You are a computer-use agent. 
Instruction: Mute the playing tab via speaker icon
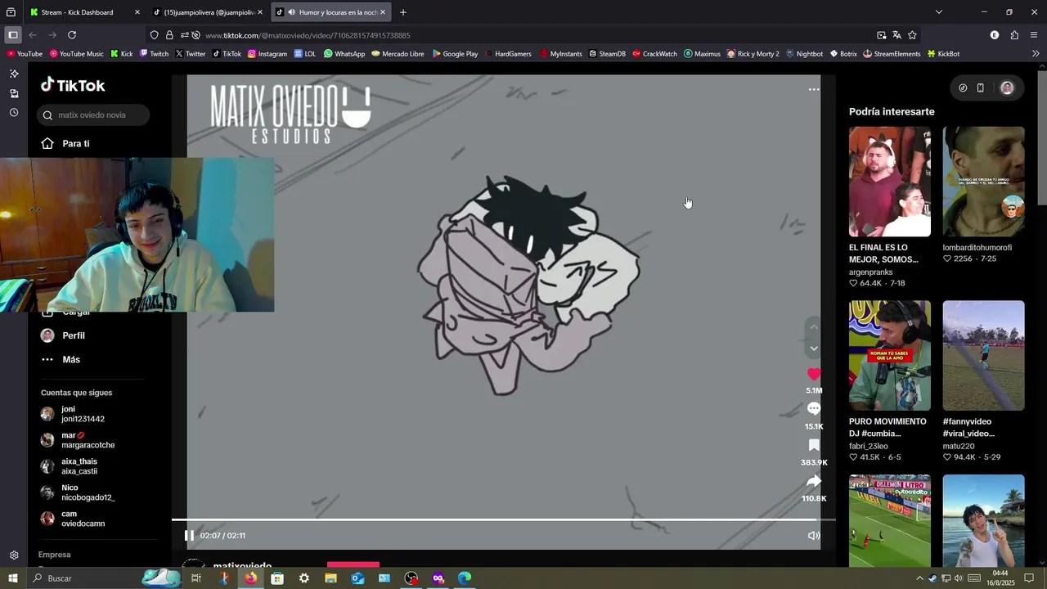tap(291, 12)
